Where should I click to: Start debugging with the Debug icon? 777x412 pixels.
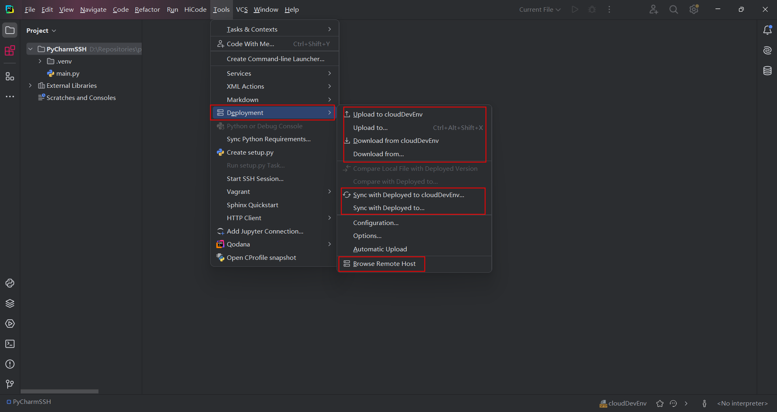[x=592, y=9]
